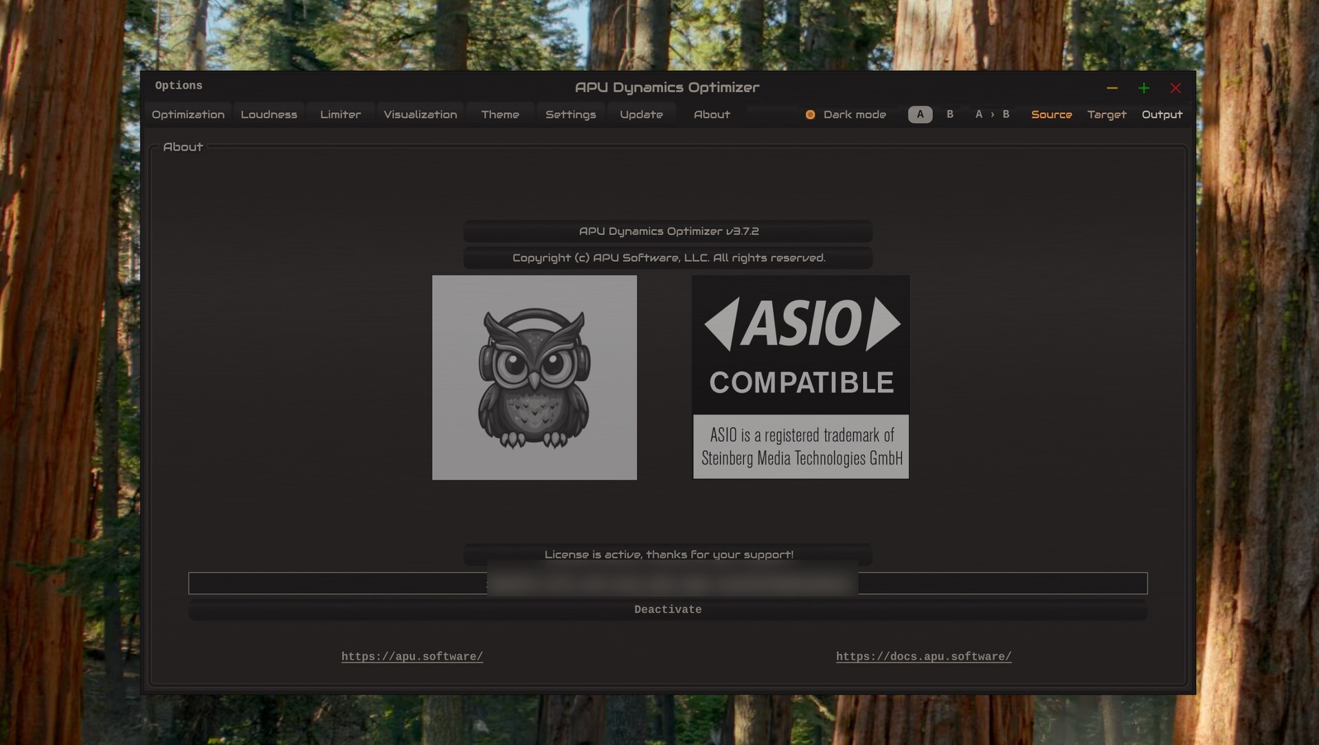Select the About tab
Image resolution: width=1319 pixels, height=745 pixels.
click(x=712, y=115)
